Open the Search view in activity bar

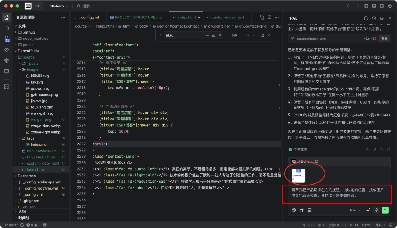[x=7, y=28]
